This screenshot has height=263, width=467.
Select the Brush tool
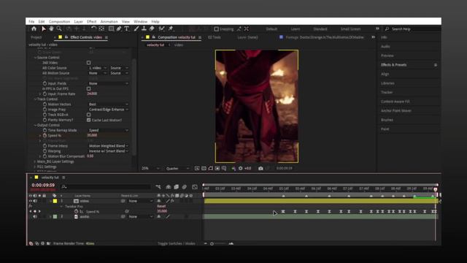click(136, 28)
